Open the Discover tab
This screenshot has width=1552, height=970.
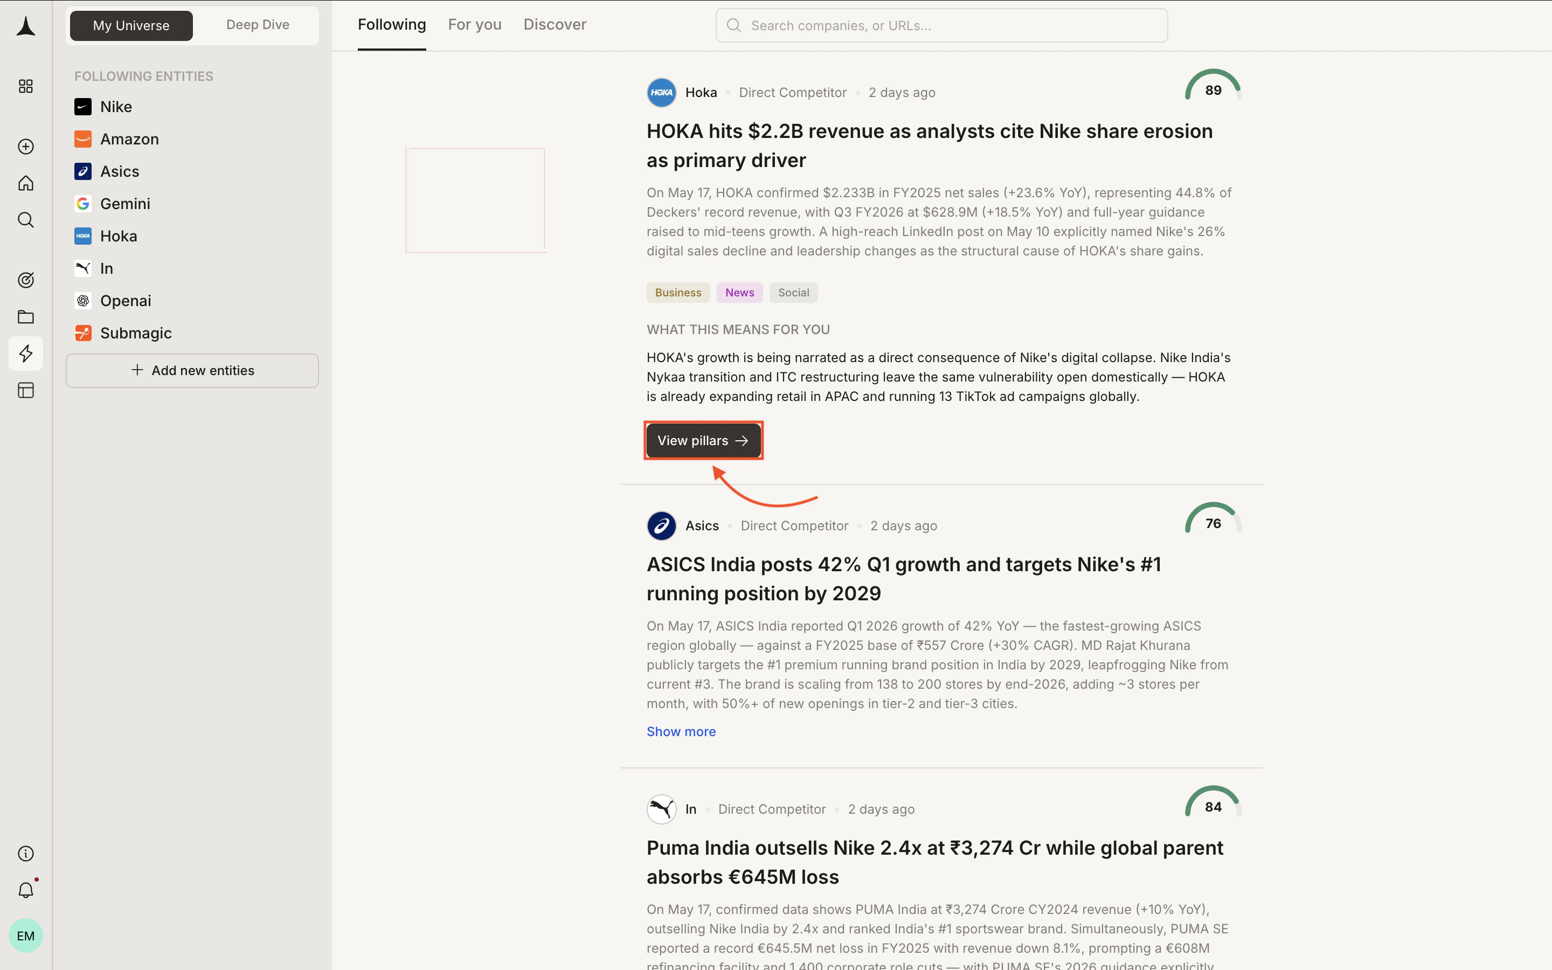(555, 24)
